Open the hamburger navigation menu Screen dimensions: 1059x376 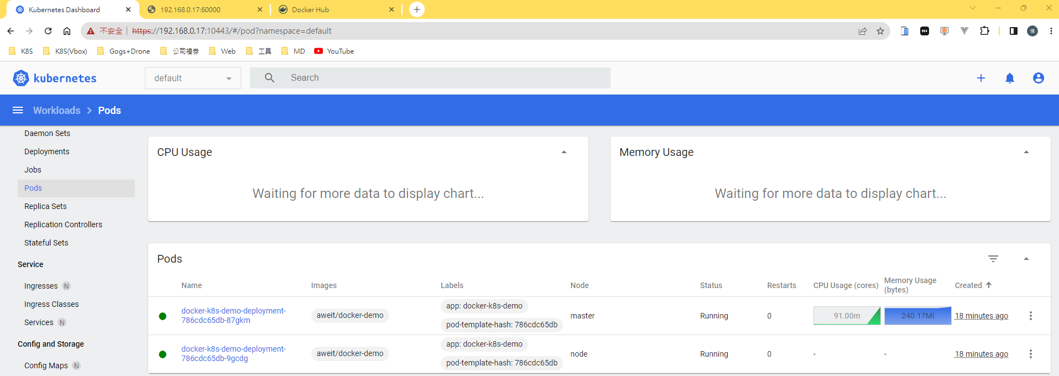[18, 110]
